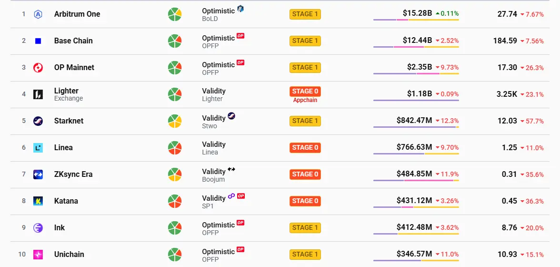
Task: Click the OP Mainnet red logo
Action: (x=38, y=68)
